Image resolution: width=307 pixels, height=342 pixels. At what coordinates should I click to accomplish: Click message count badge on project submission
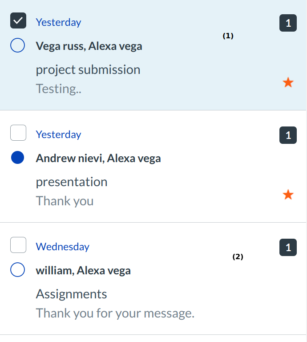point(288,23)
